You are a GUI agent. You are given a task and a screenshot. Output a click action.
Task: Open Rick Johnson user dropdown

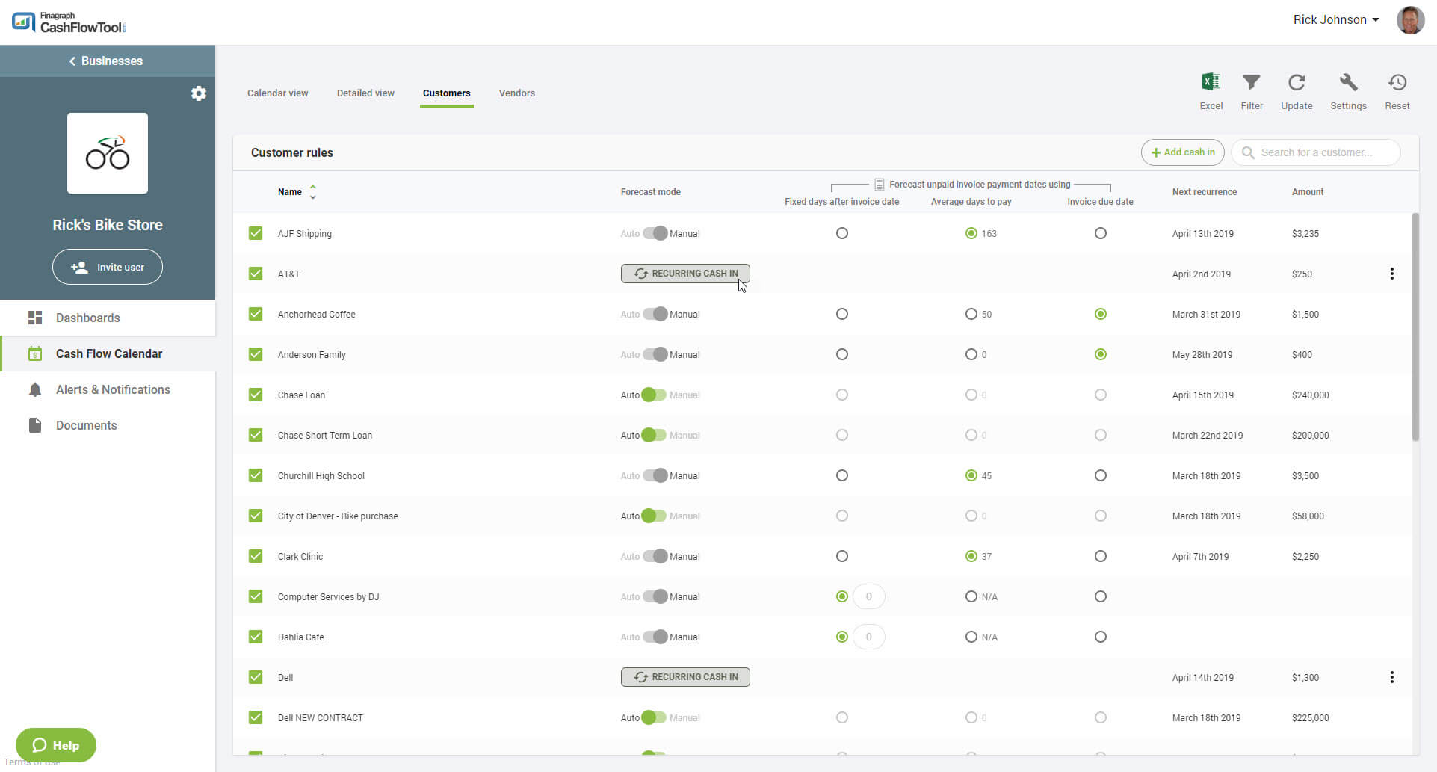tap(1336, 20)
